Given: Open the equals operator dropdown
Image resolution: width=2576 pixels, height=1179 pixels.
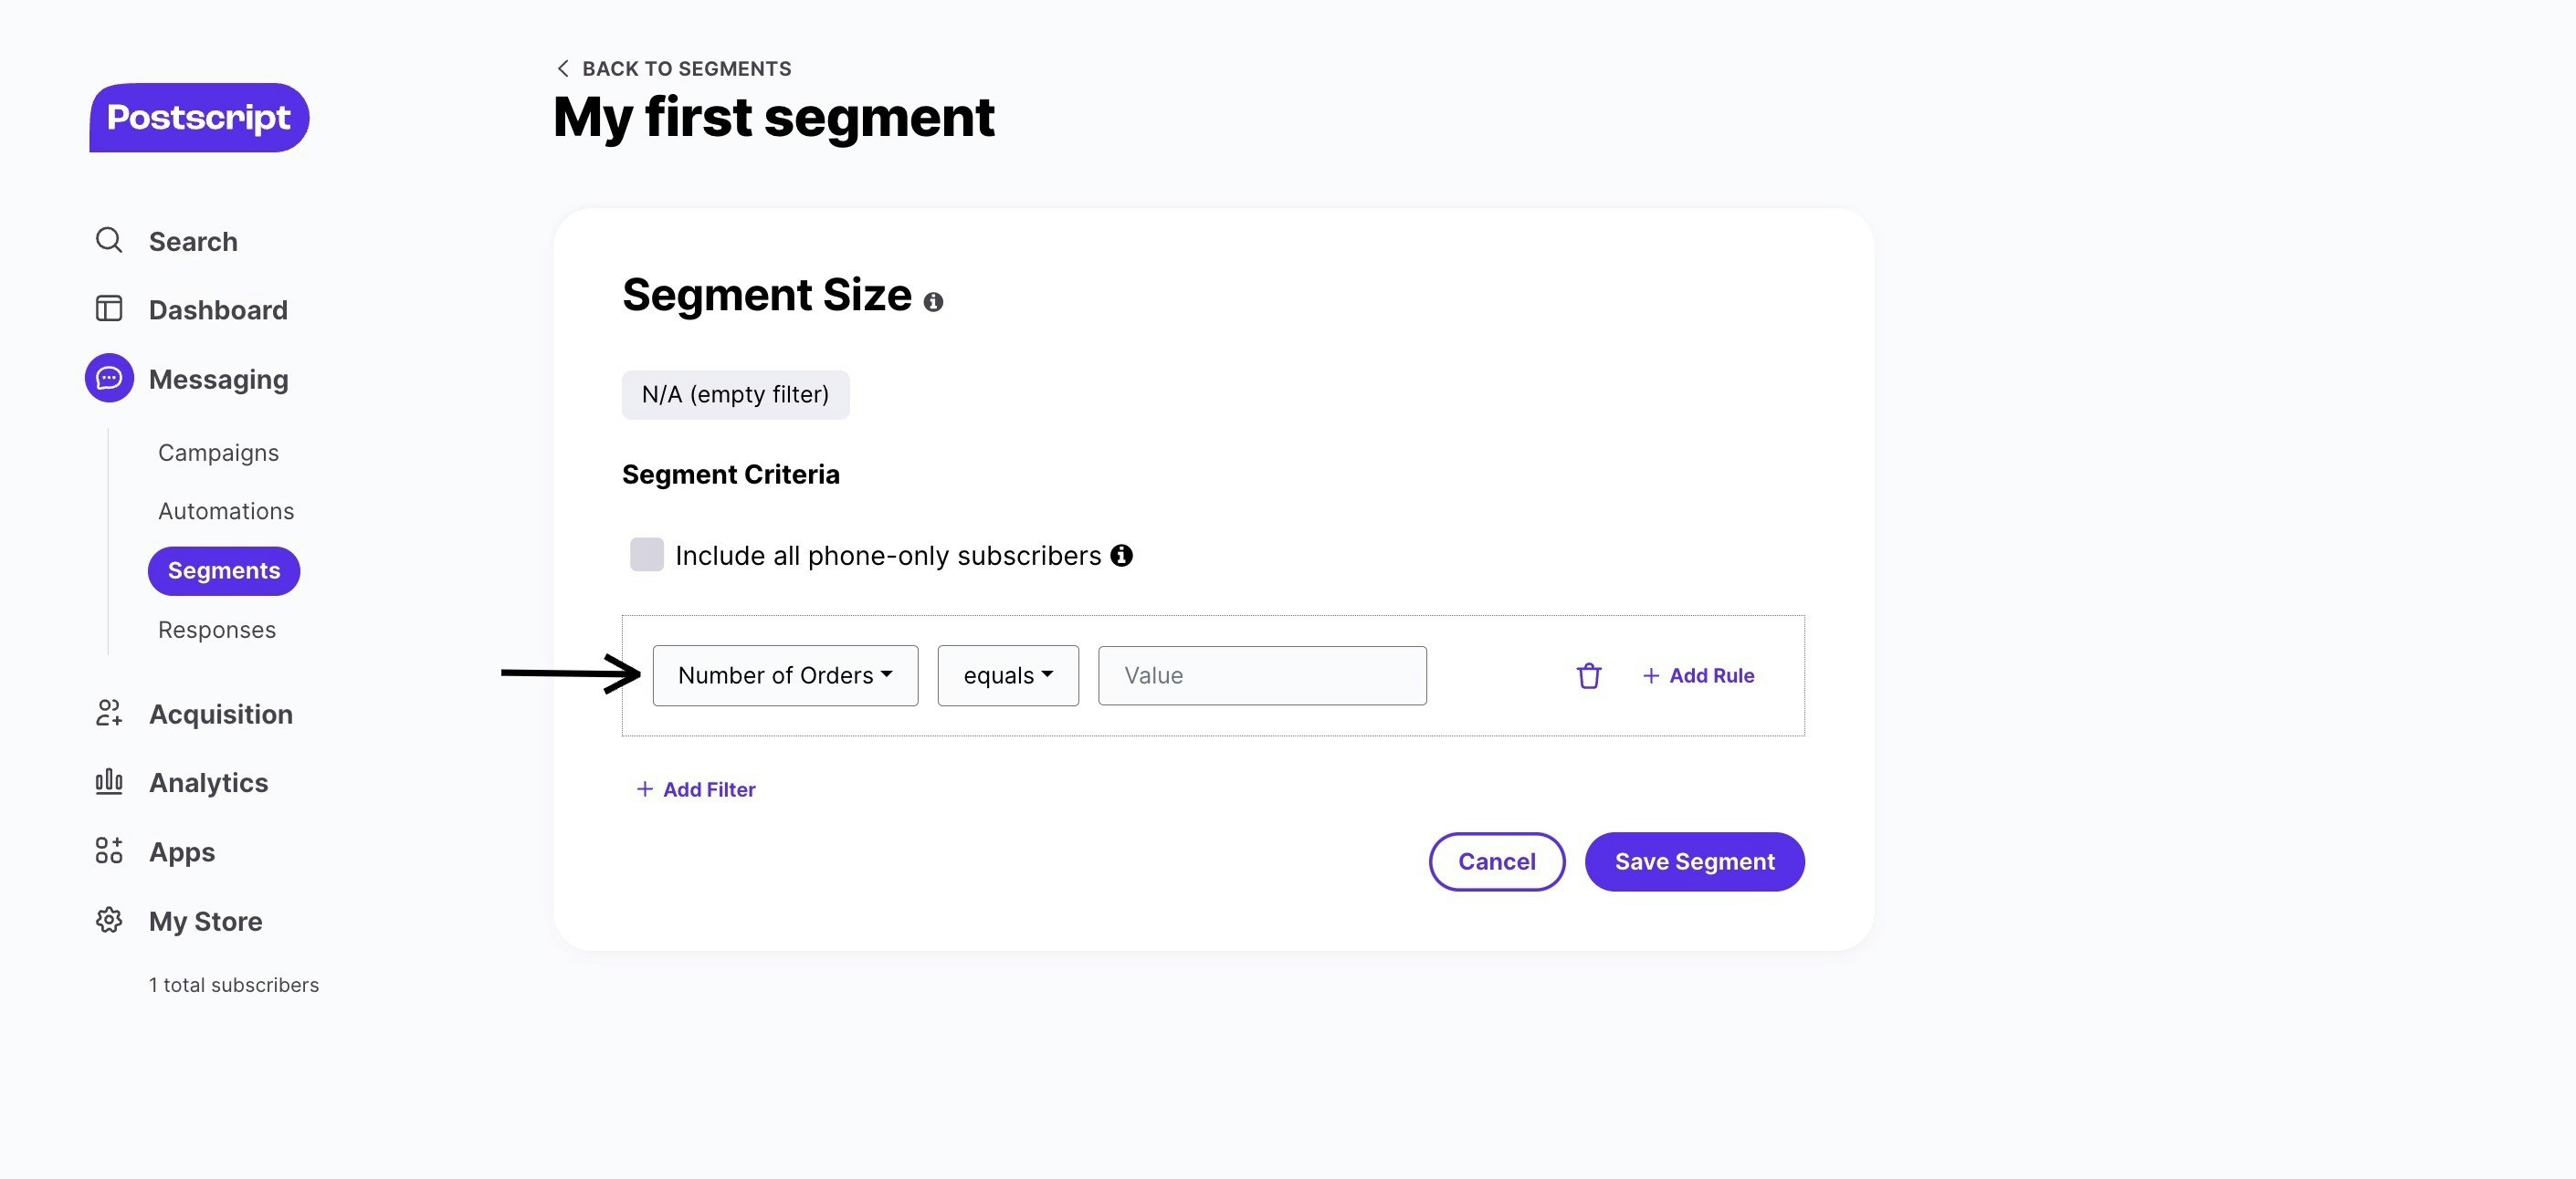Looking at the screenshot, I should pos(1007,676).
